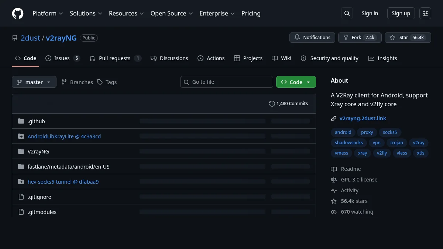This screenshot has height=249, width=443.
Task: Click the Sign in link
Action: [x=370, y=13]
